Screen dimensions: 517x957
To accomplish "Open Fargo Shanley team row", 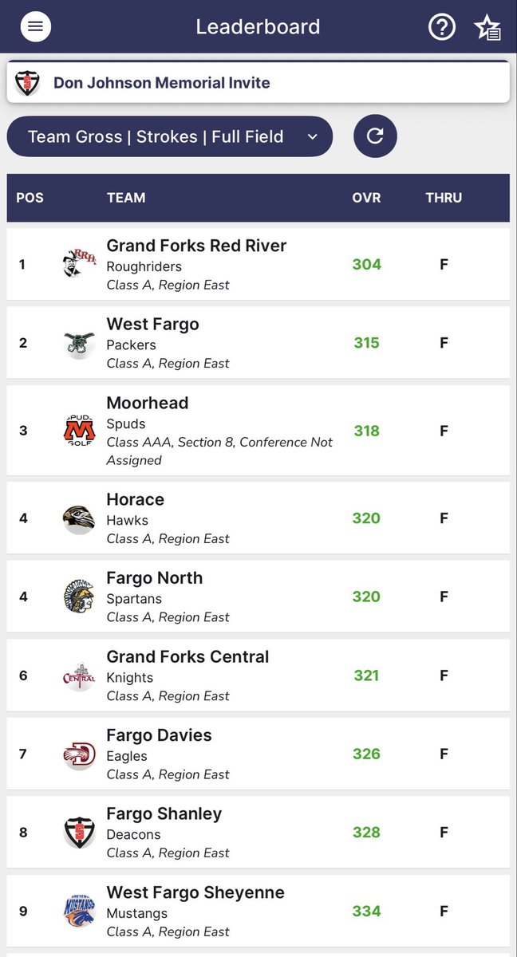I will click(x=258, y=833).
